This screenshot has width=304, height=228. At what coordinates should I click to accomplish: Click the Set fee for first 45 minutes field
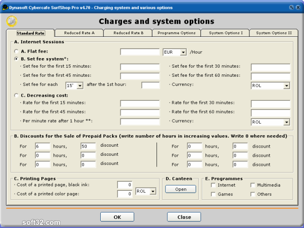(x=140, y=76)
